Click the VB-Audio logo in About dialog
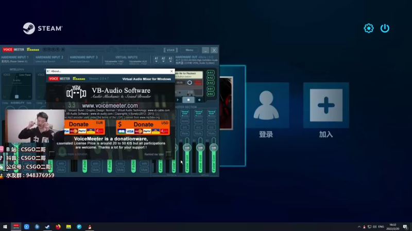 coord(76,93)
